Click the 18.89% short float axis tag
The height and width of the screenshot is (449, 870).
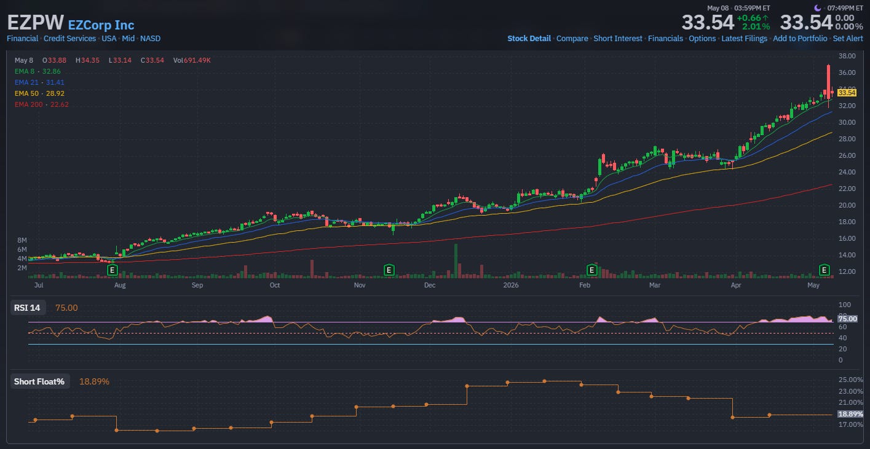click(x=850, y=415)
